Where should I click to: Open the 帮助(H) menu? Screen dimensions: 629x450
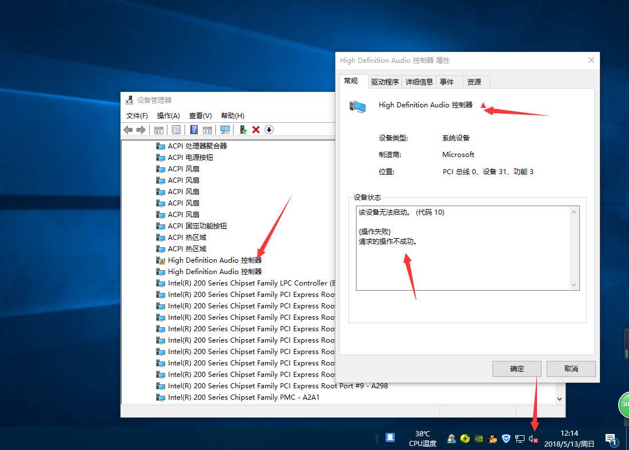coord(233,115)
